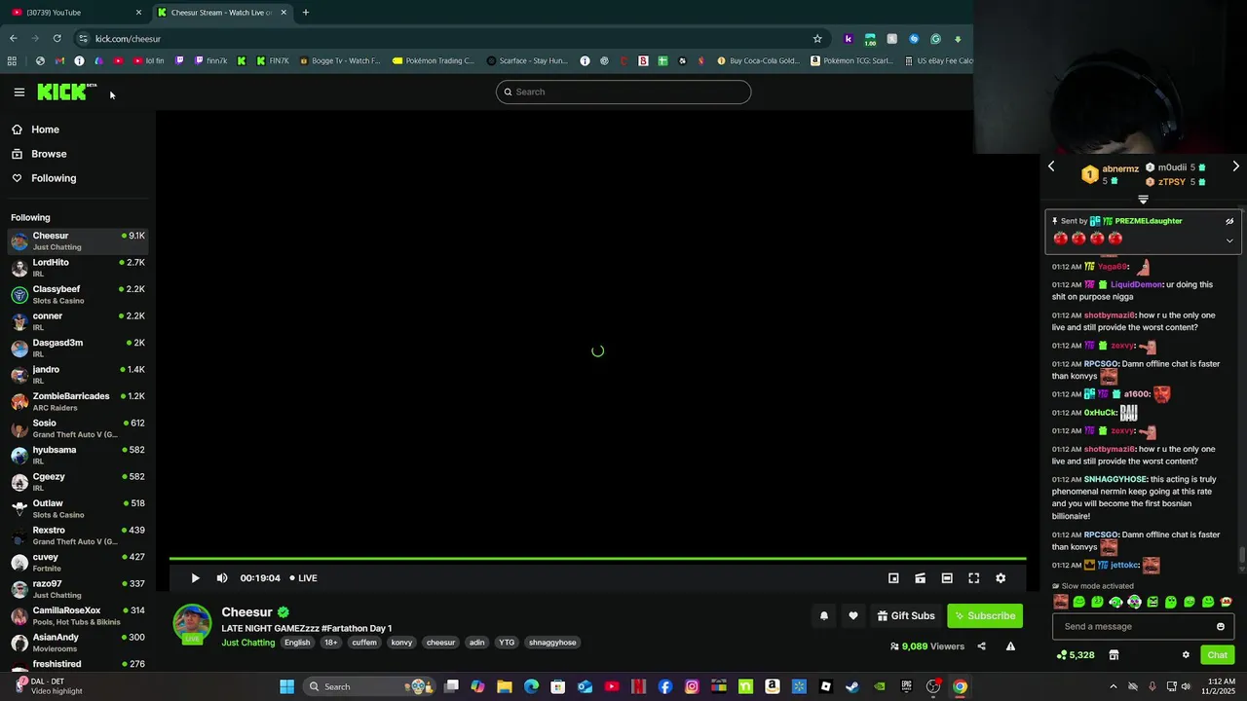Open the emoji picker in chat input
Viewport: 1247px width, 701px height.
pos(1220,627)
